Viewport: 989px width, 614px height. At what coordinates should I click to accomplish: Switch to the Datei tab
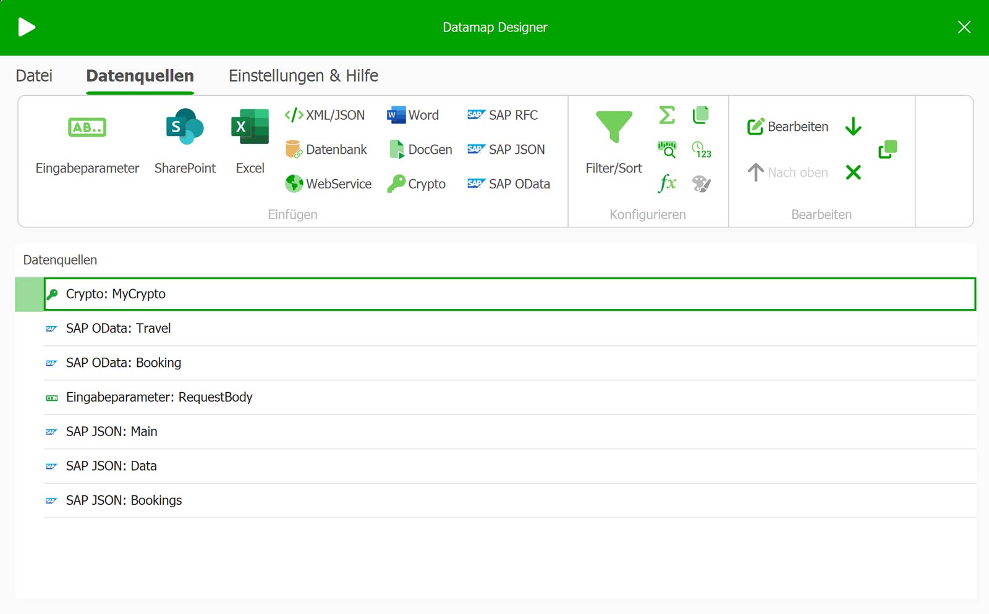tap(34, 76)
